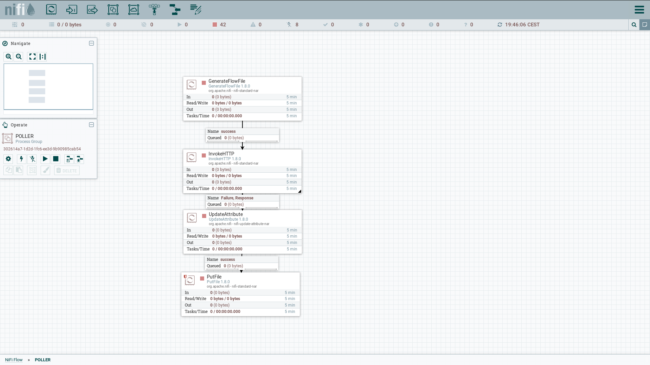Select the Processor component in toolbar
Viewport: 650px width, 365px height.
[51, 9]
